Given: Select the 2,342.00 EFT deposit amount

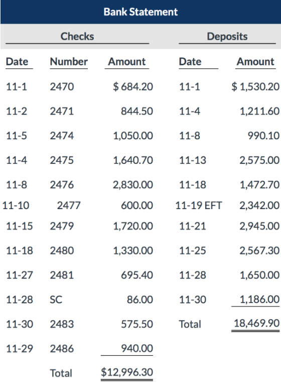Looking at the screenshot, I should pyautogui.click(x=259, y=205).
